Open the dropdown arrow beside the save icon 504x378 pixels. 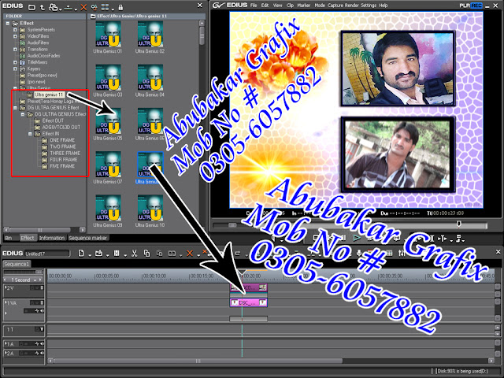[x=124, y=255]
